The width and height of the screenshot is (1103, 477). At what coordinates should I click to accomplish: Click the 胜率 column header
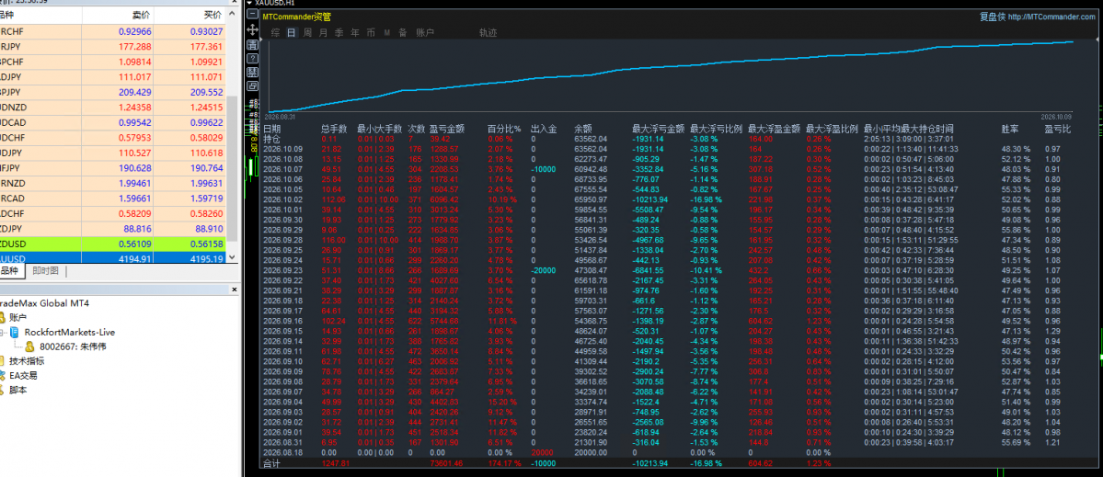tap(1010, 129)
